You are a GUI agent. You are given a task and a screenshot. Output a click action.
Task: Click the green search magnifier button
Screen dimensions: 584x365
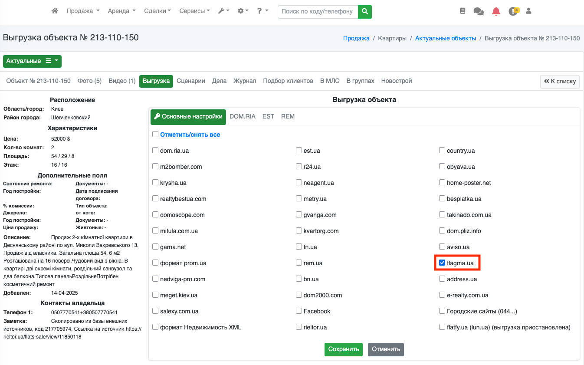[365, 11]
